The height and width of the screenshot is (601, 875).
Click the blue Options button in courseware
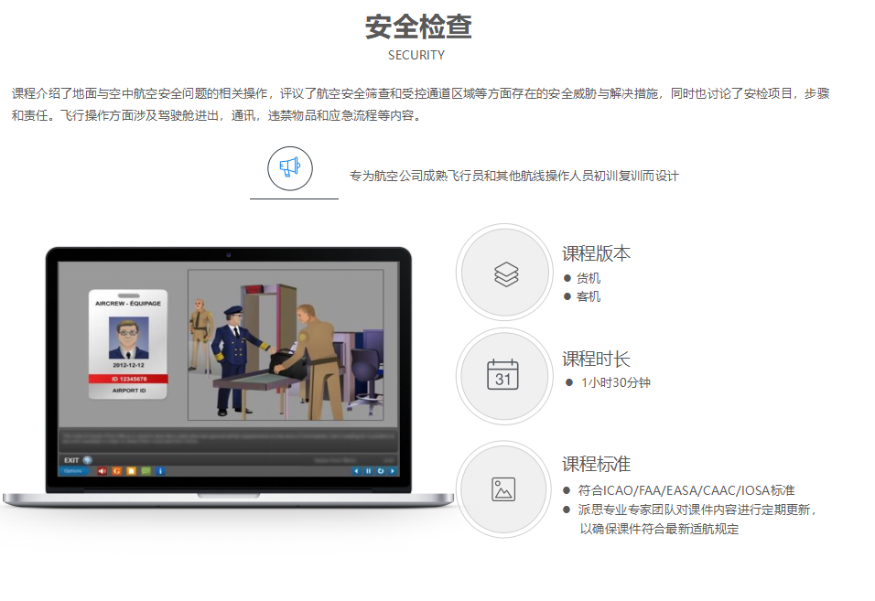[x=73, y=471]
